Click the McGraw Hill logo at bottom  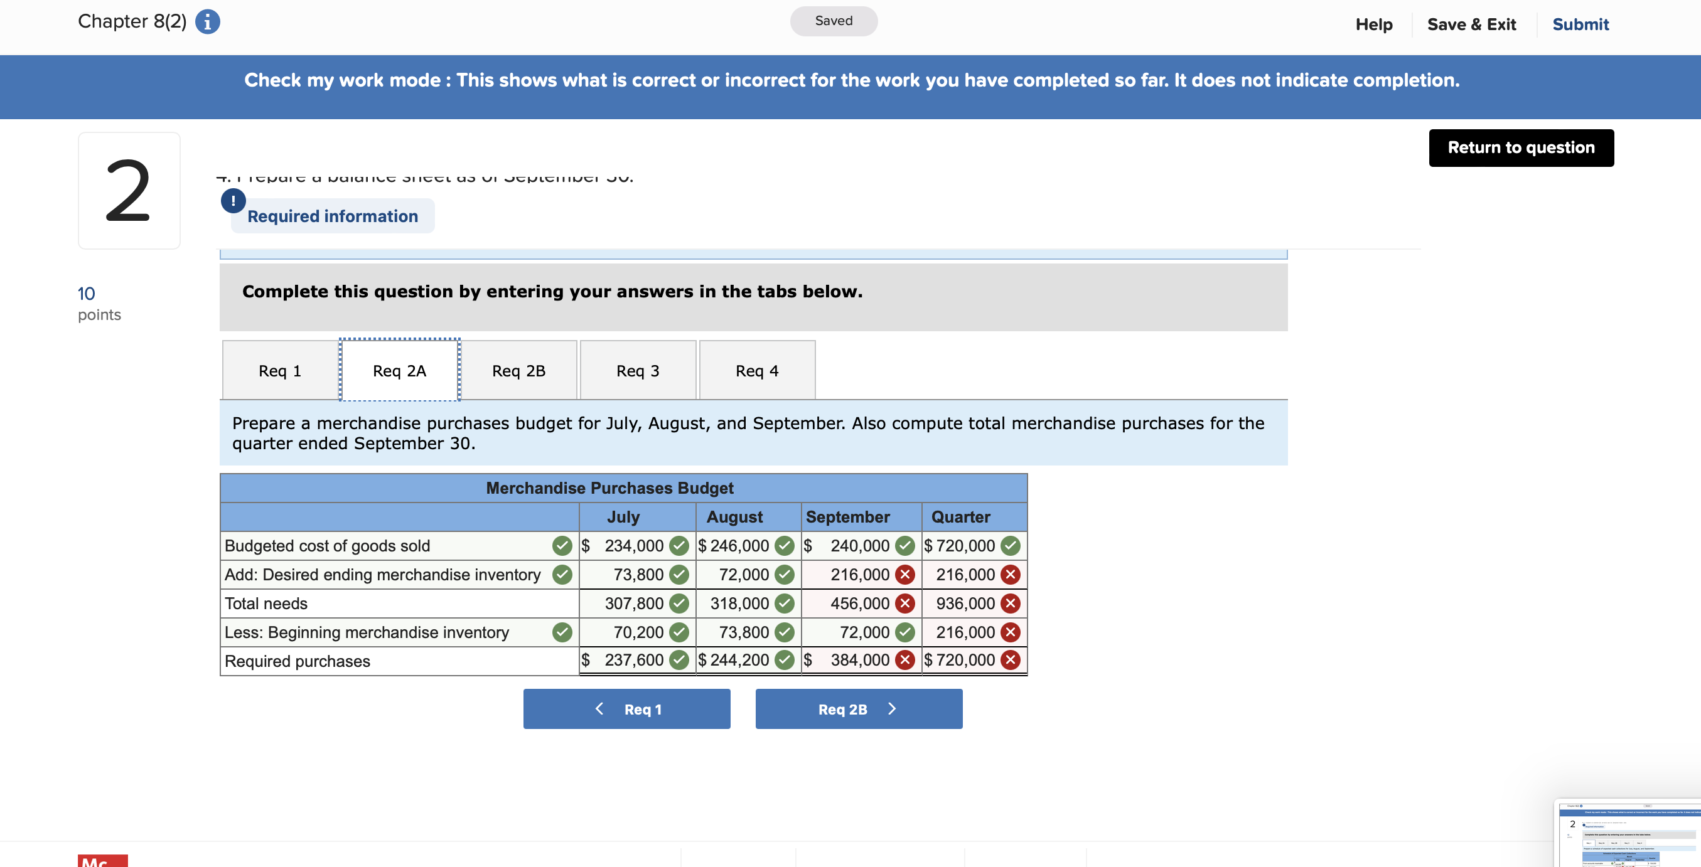point(102,860)
